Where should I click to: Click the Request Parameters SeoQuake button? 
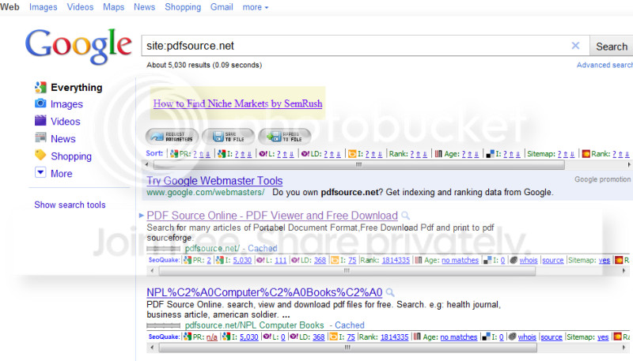172,137
